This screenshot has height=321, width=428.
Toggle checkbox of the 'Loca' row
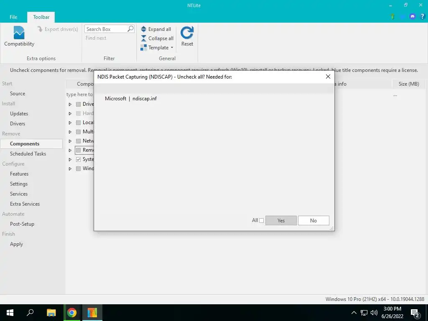[78, 122]
